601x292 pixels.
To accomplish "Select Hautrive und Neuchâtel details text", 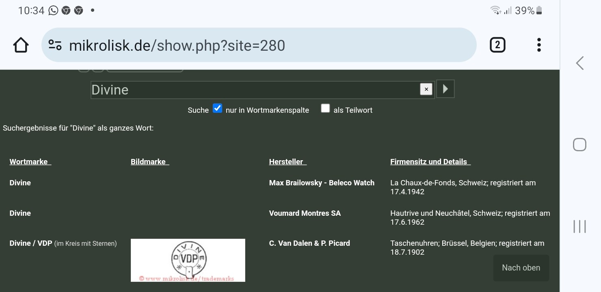I will pos(470,218).
